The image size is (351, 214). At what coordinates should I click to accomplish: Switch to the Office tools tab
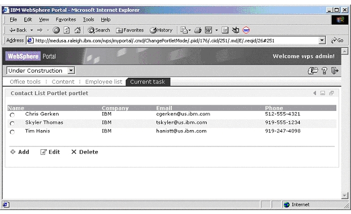25,82
